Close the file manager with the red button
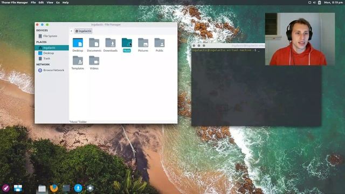Screen dimensions: 345x194 coord(37,25)
